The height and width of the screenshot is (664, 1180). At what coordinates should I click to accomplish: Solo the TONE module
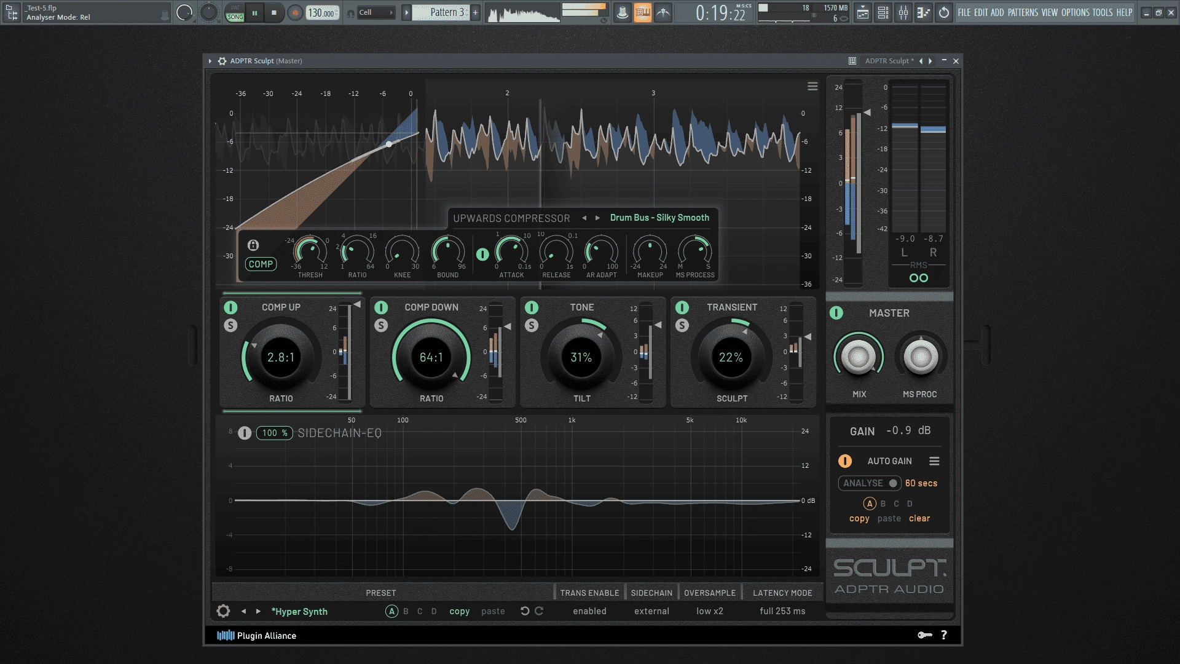click(532, 325)
